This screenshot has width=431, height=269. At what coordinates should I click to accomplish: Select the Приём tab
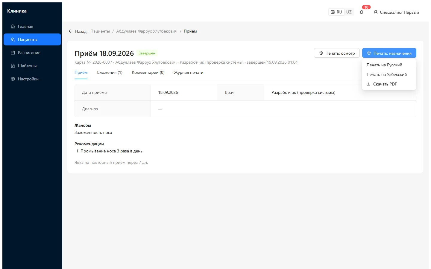[81, 72]
